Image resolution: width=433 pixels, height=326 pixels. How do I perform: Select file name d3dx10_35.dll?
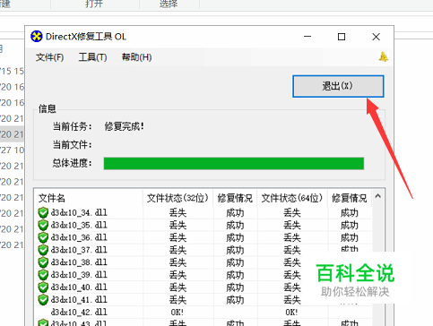coord(79,225)
